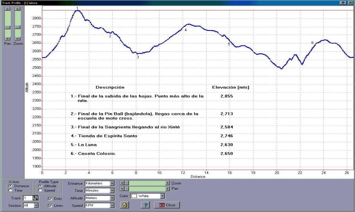355x212 pixels.
Task: Open the Color dropdown set to White
Action: pyautogui.click(x=162, y=196)
